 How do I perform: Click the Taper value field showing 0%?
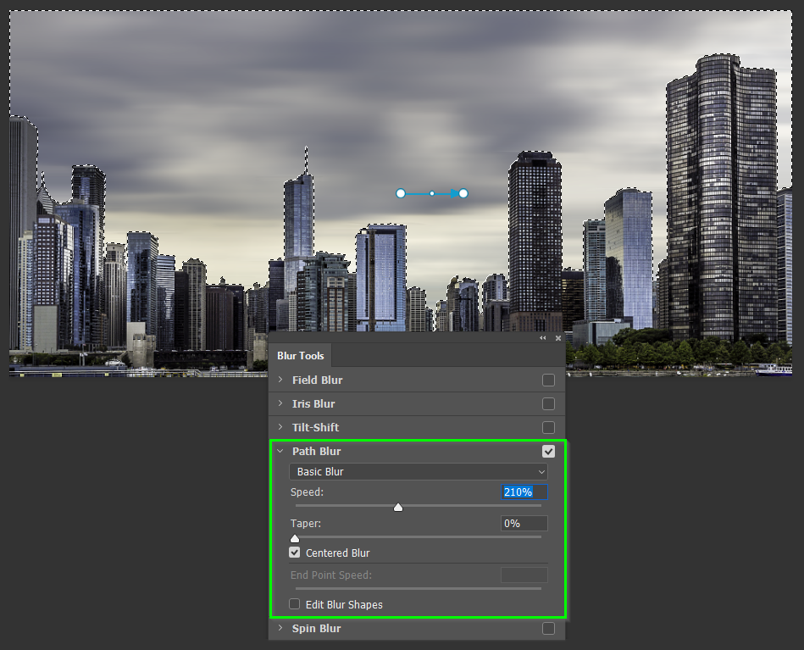pos(524,523)
